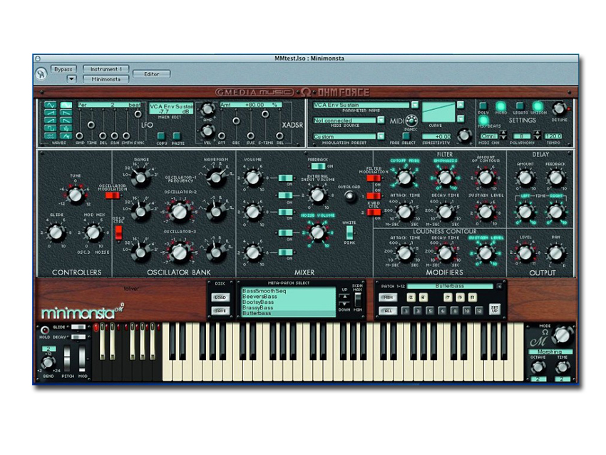Toggle UNISON setting

538,106
